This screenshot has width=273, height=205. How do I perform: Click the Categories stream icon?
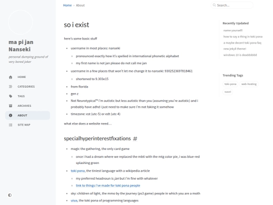coord(11,87)
